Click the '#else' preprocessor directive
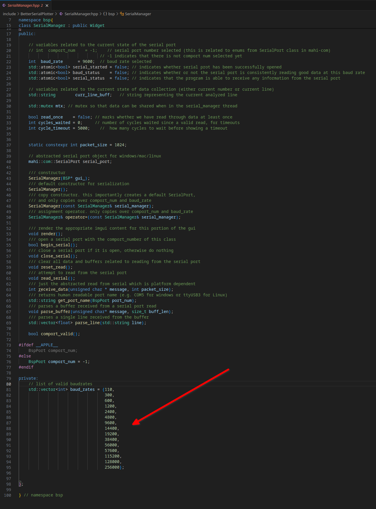Screen dimensions: 376x509 point(25,356)
